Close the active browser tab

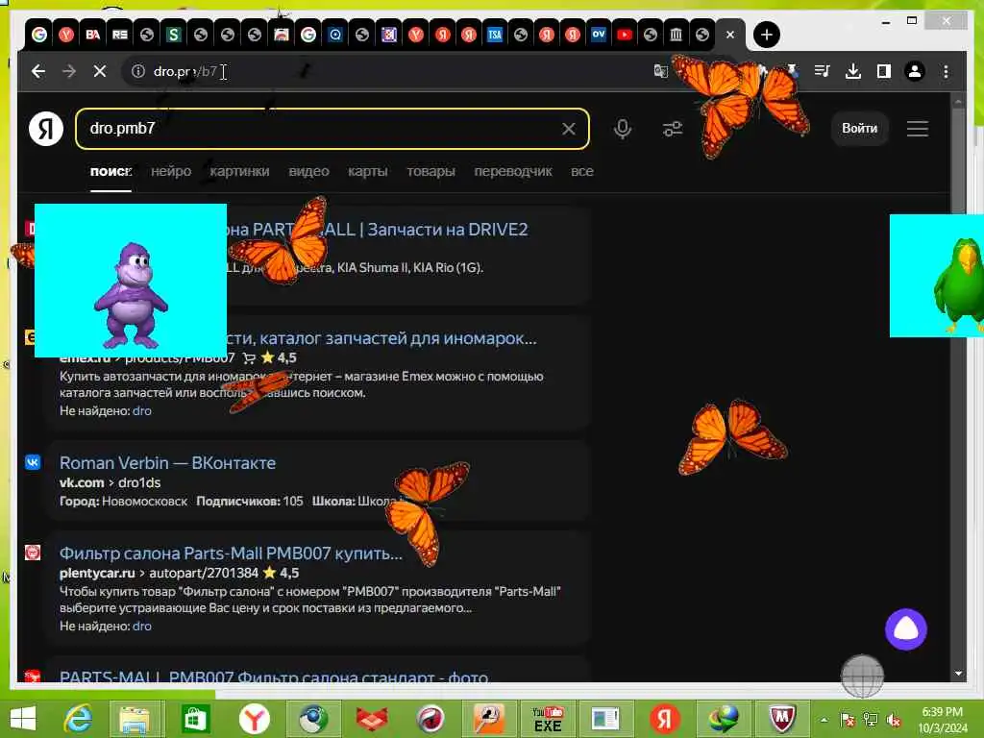point(730,35)
